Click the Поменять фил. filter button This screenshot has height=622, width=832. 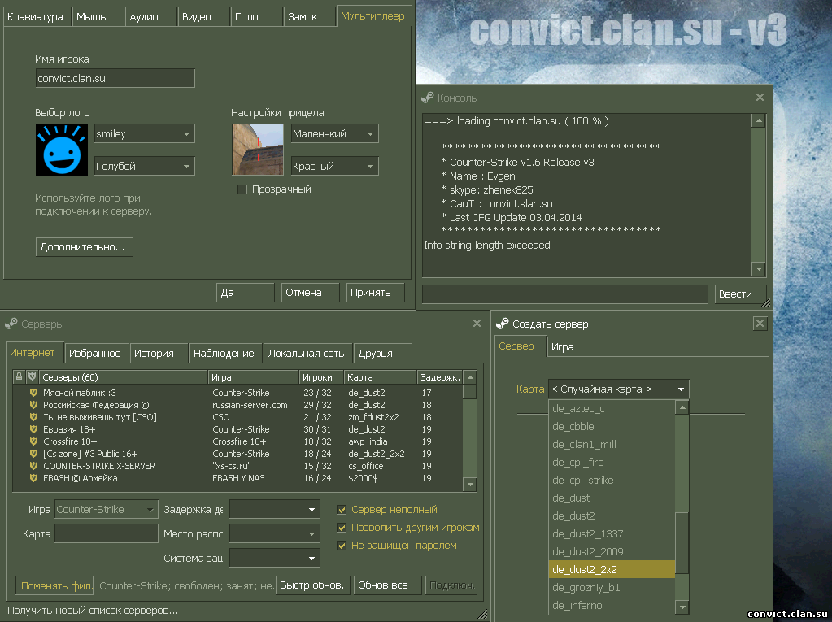point(54,585)
